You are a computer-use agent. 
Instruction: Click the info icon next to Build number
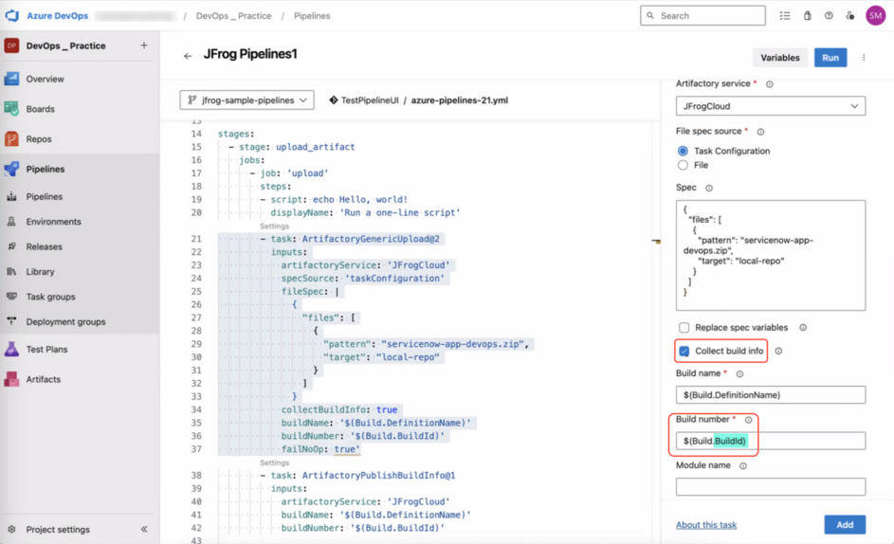coord(748,420)
